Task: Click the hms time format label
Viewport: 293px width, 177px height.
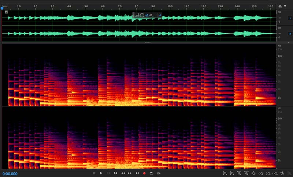Action: [5, 6]
